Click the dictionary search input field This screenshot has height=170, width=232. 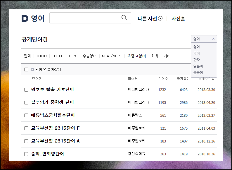[90, 18]
